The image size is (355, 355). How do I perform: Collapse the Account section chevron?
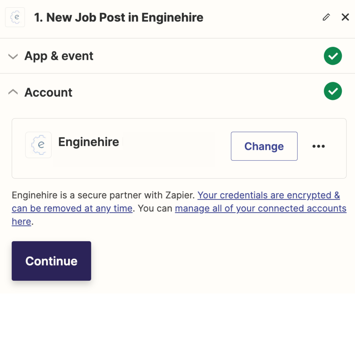click(13, 92)
